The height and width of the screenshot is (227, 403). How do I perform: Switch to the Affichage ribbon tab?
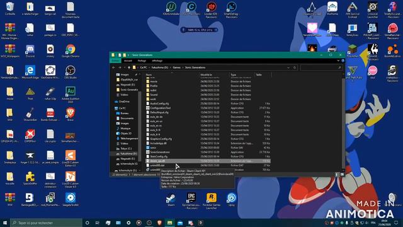click(157, 61)
